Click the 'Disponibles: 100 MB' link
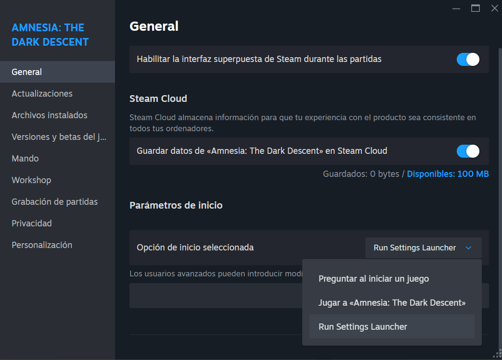 448,174
